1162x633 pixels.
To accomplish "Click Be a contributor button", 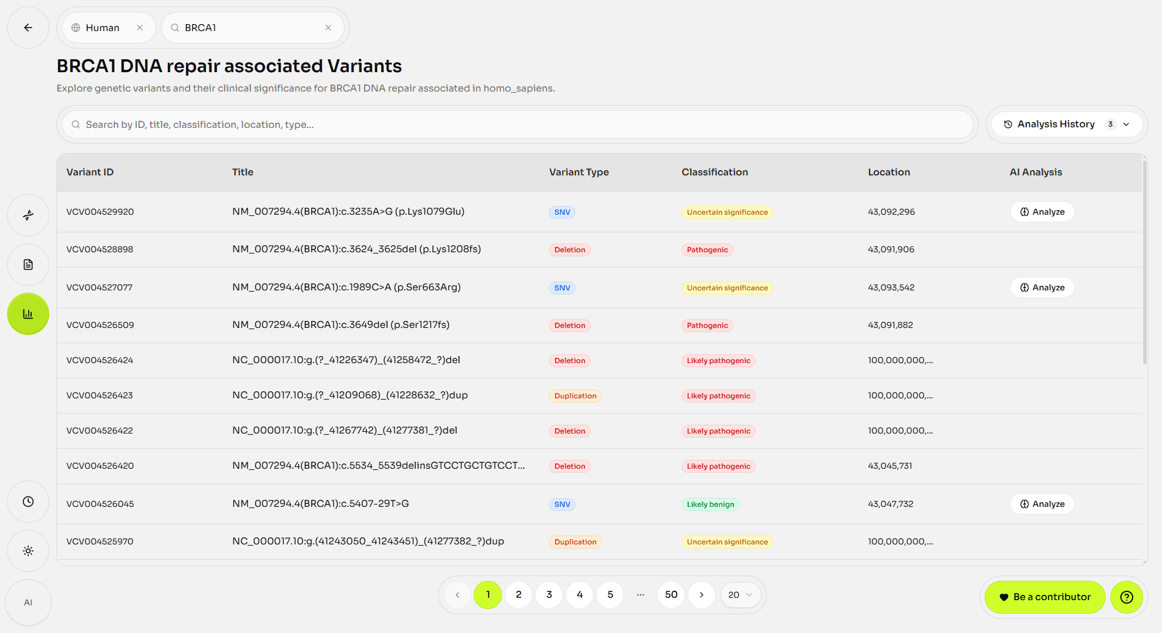I will (x=1045, y=597).
